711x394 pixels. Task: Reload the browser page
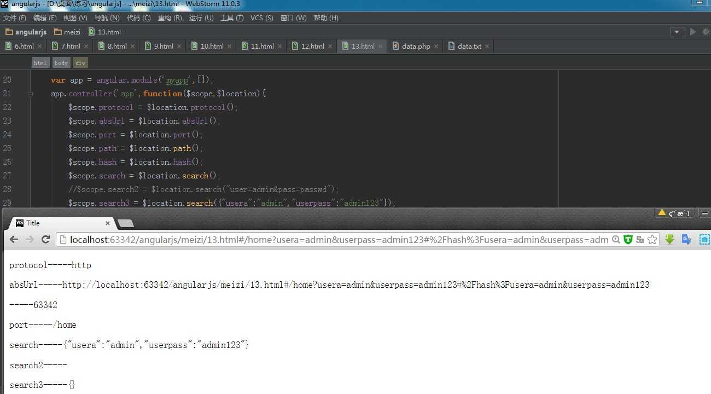pos(46,240)
